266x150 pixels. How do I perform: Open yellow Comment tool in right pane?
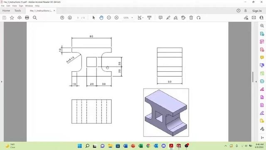[262, 57]
